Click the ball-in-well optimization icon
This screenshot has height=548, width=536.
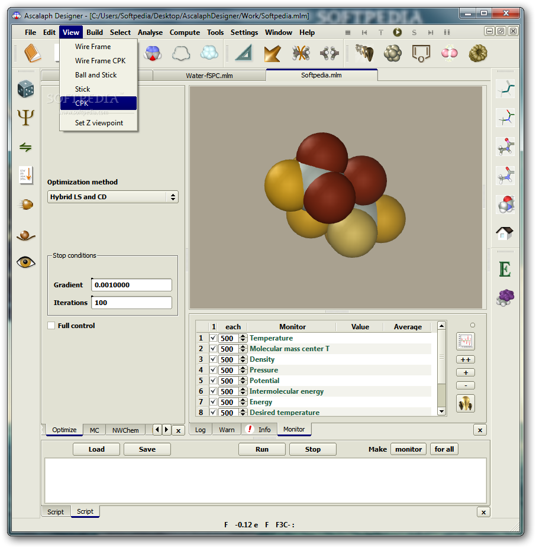click(x=25, y=235)
